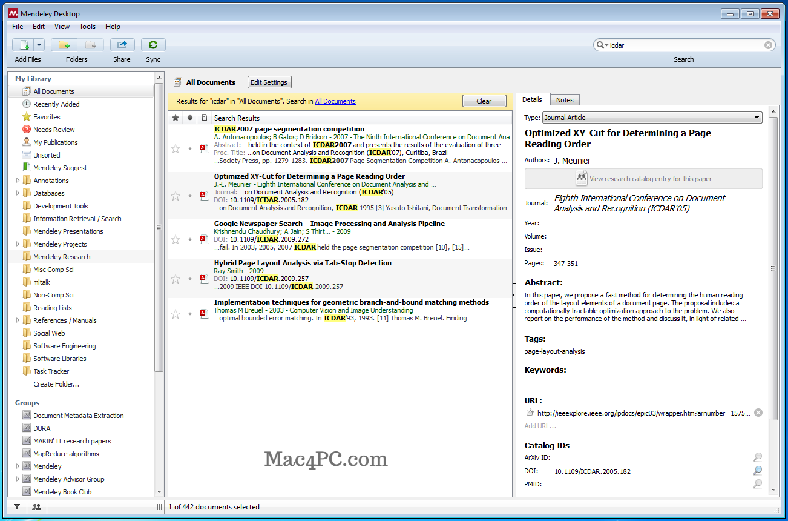Click the Add Files toolbar icon

23,45
